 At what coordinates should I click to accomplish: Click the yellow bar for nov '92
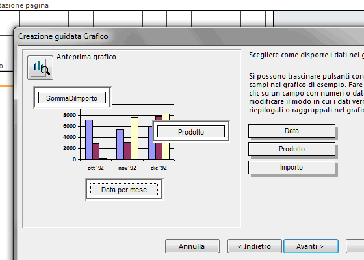click(x=135, y=138)
